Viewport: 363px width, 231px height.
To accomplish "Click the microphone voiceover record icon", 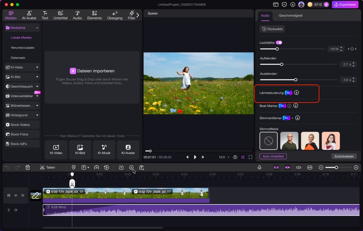I will tap(260, 167).
